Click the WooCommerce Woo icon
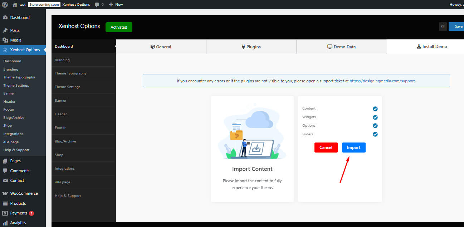Viewport: 464px width, 227px height. click(5, 193)
